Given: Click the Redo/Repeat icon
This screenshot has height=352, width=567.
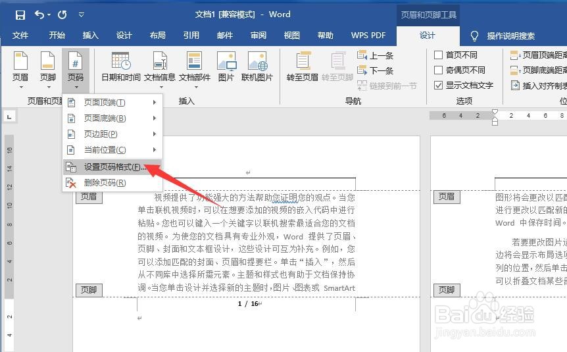Looking at the screenshot, I should point(62,14).
